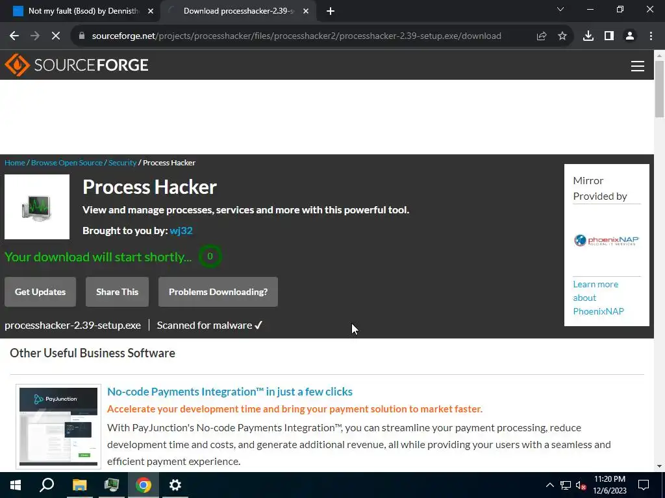Open the Windows Start menu
Viewport: 665px width, 498px height.
point(16,485)
